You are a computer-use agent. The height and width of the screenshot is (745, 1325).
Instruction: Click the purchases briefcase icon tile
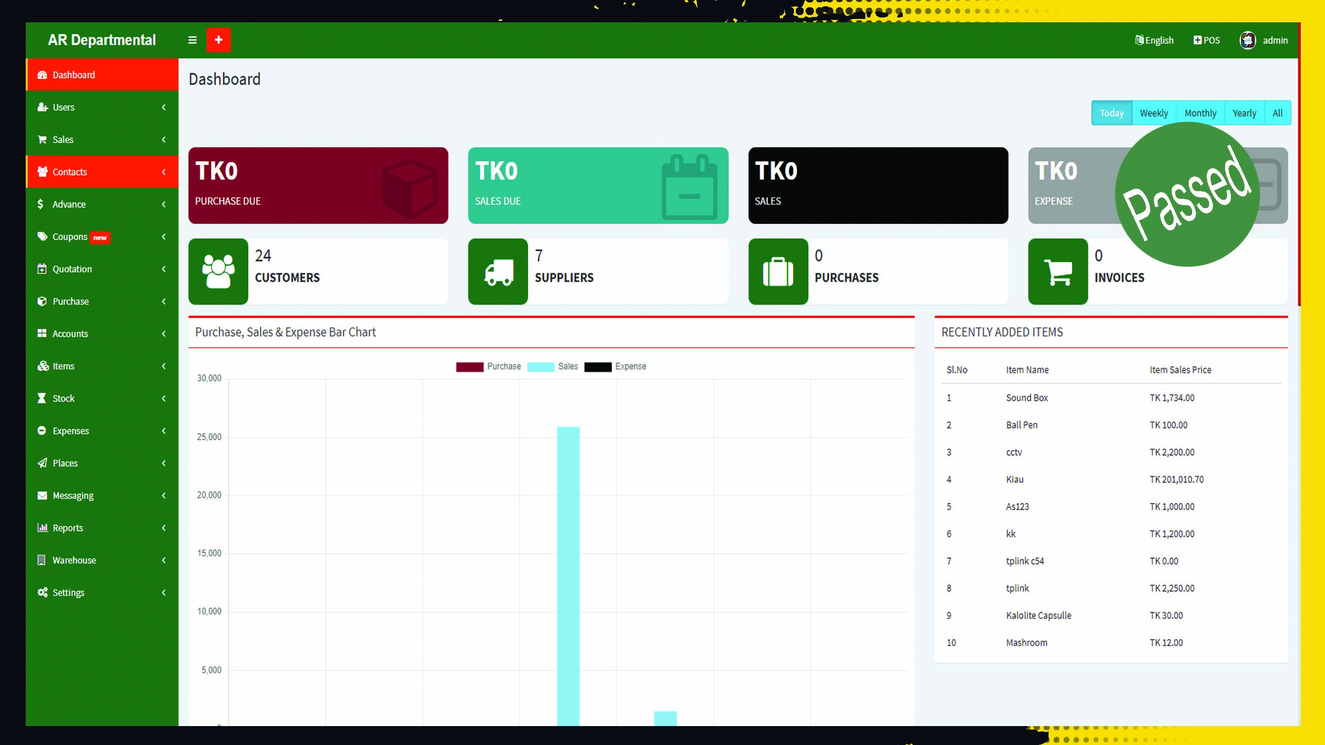point(778,272)
